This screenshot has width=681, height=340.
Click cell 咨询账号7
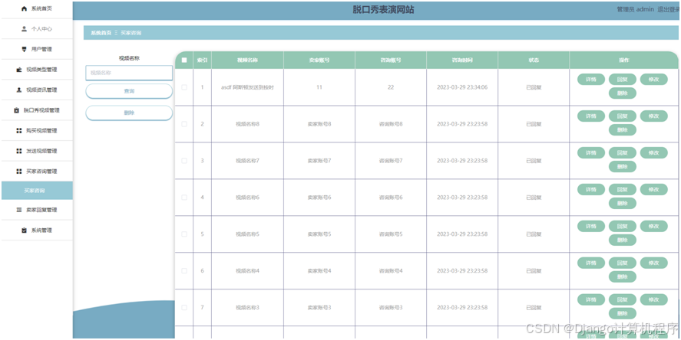coord(391,161)
